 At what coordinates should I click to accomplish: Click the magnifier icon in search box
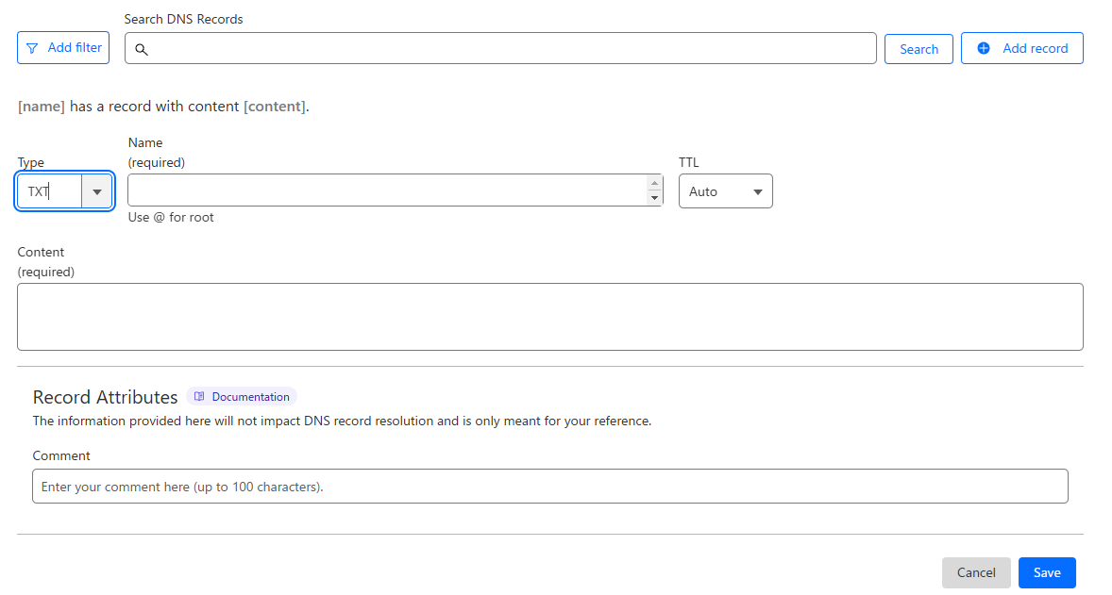(x=142, y=50)
